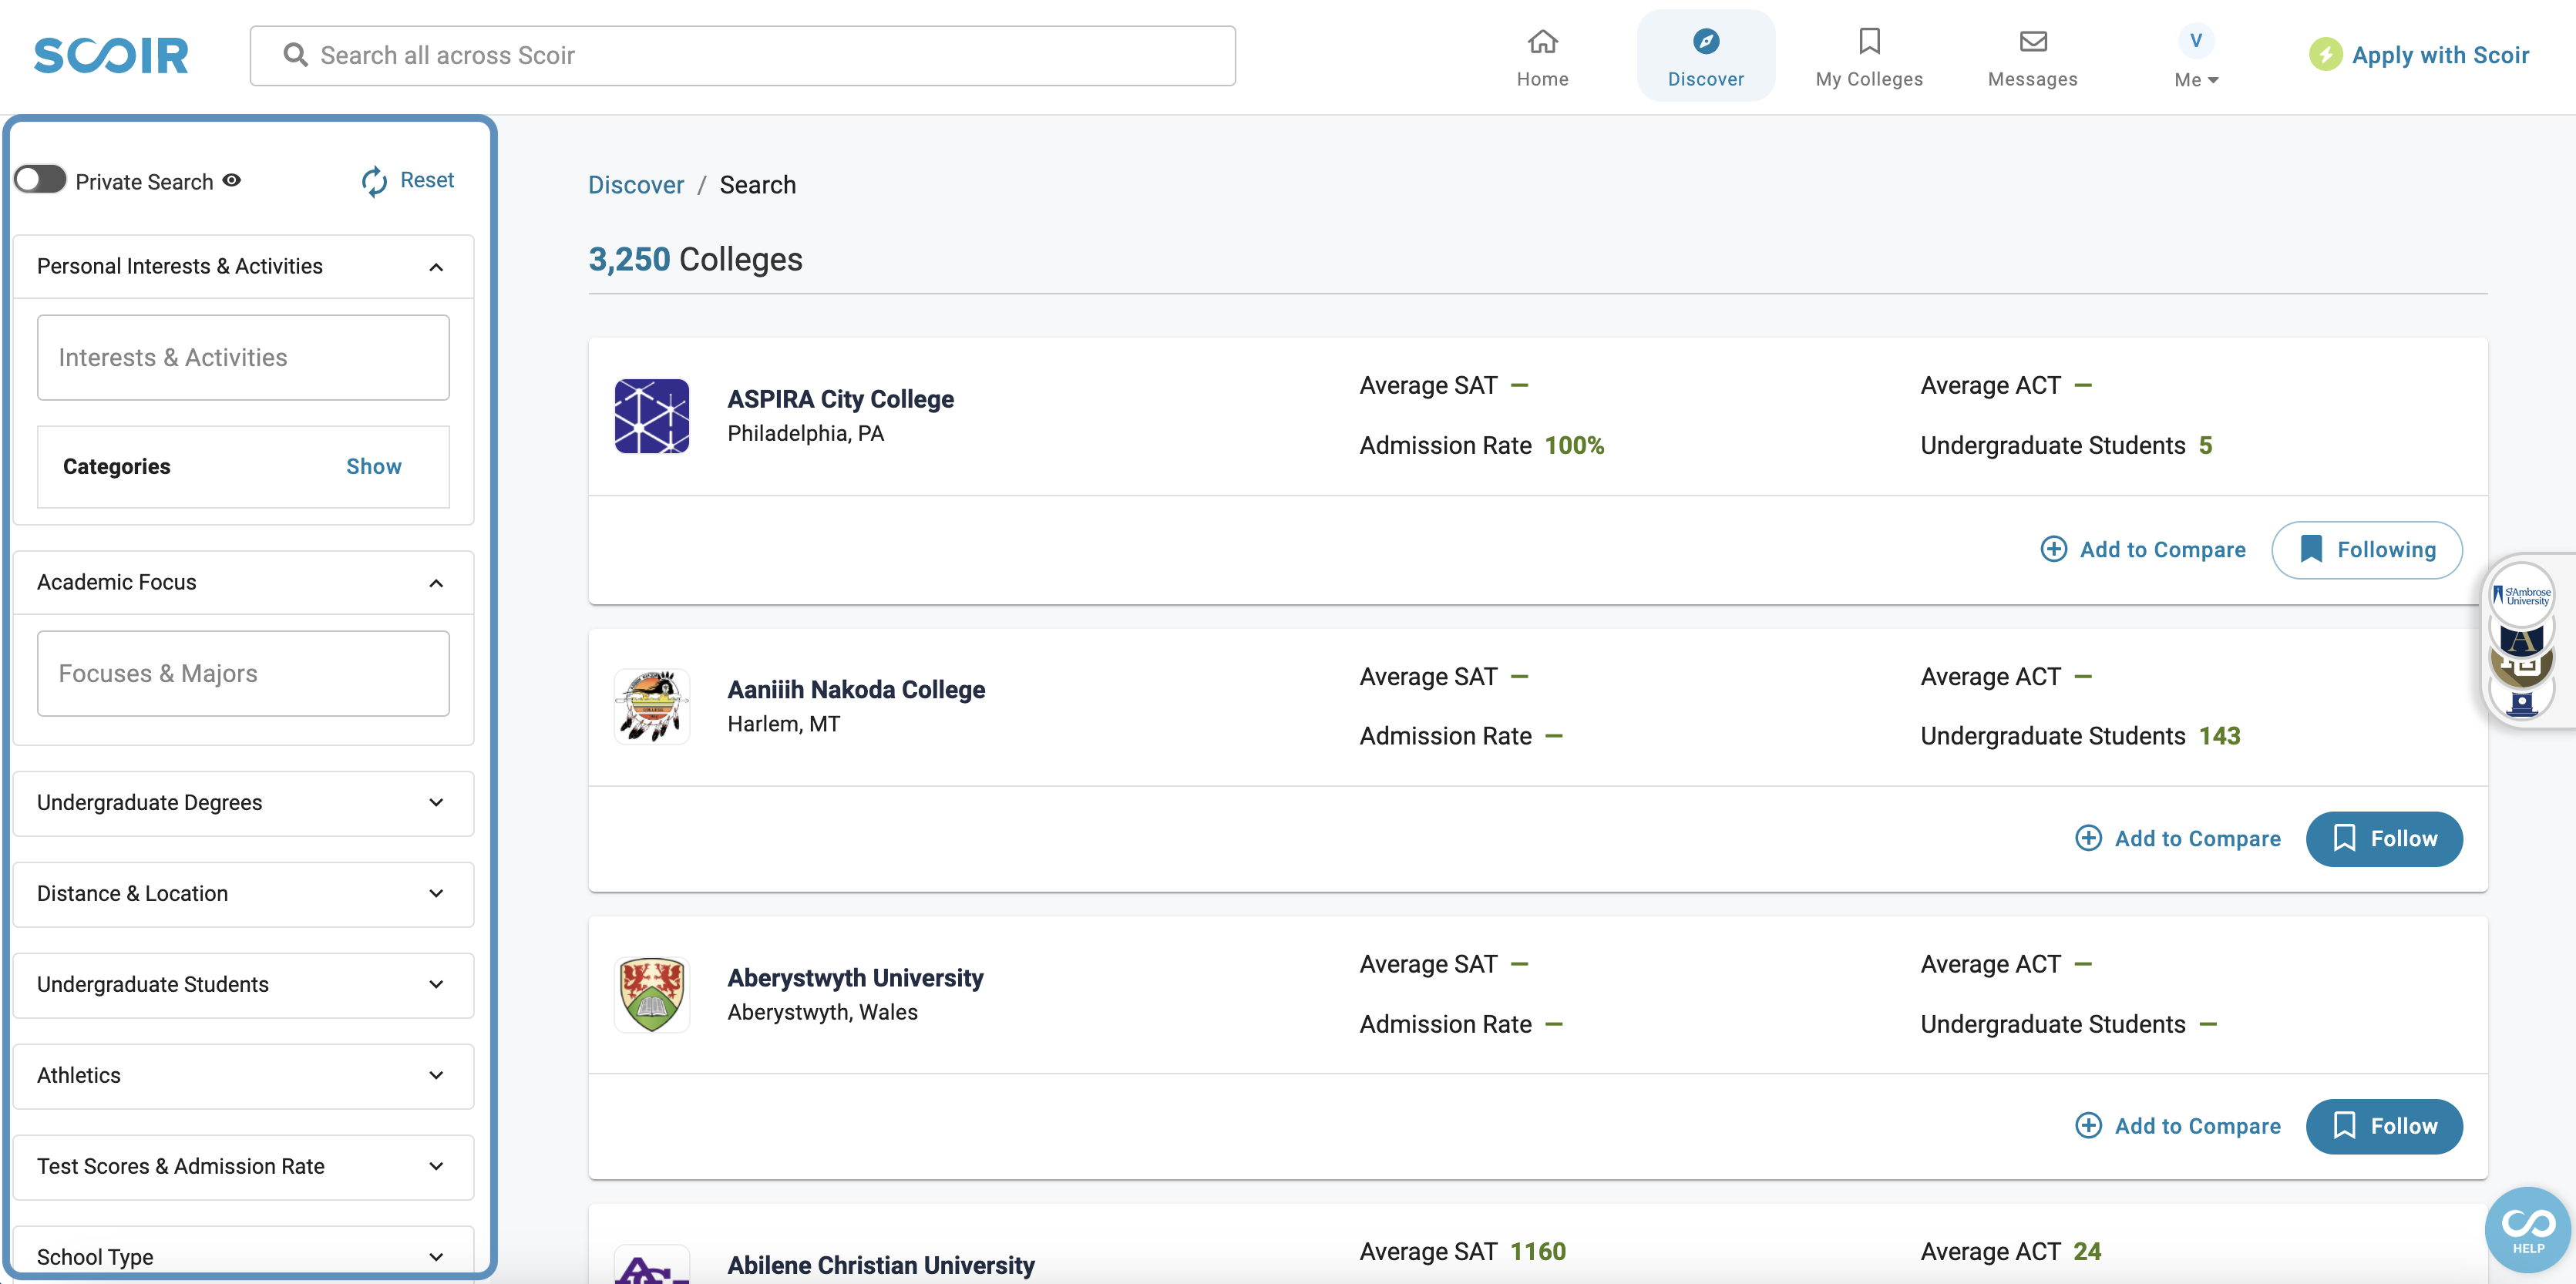Click the Interests & Activities input field
Viewport: 2576px width, 1284px height.
(x=243, y=358)
